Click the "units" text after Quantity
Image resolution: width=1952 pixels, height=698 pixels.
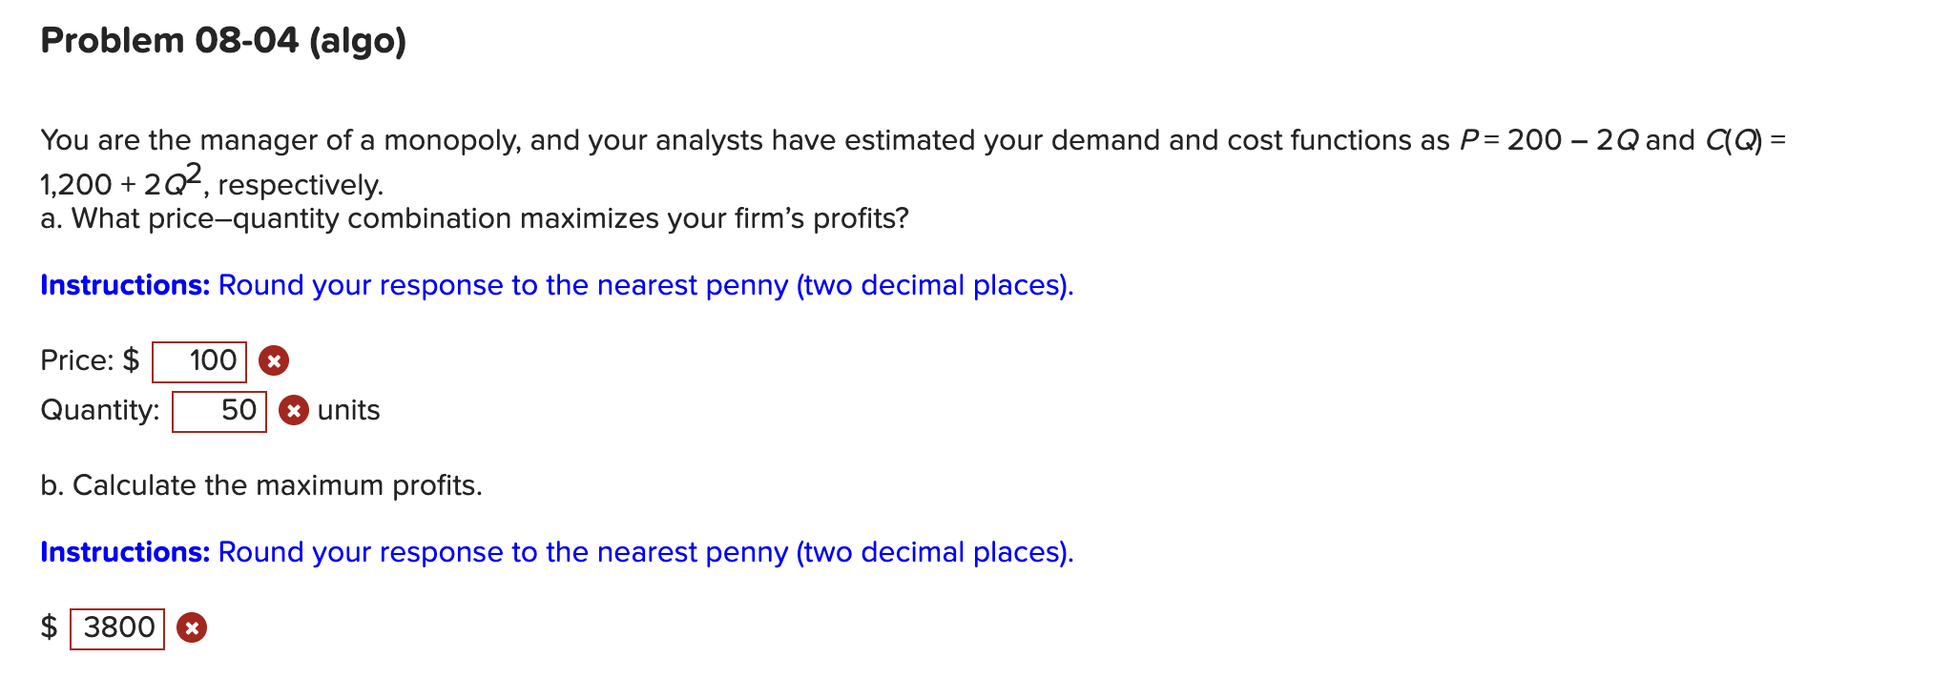pos(348,410)
